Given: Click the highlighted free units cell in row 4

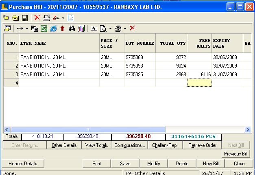Looking at the screenshot, I should pos(199,83).
